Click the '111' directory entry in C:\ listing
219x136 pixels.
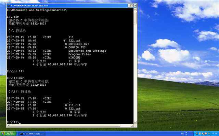click(71, 37)
